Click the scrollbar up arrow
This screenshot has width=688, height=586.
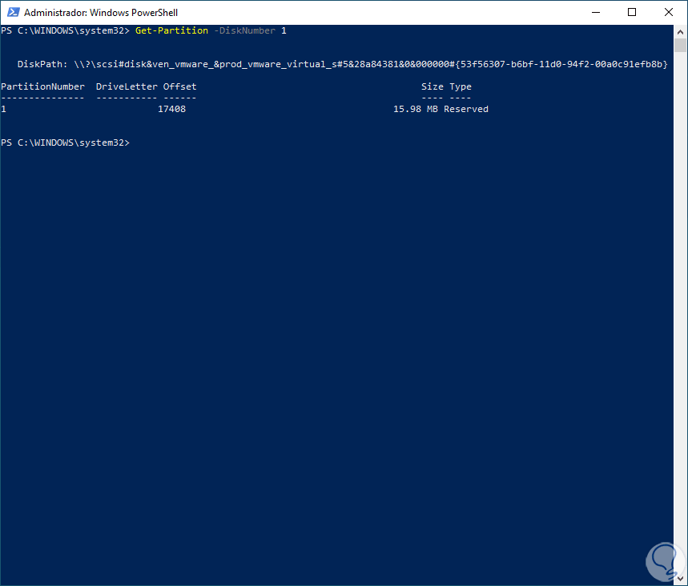point(680,31)
